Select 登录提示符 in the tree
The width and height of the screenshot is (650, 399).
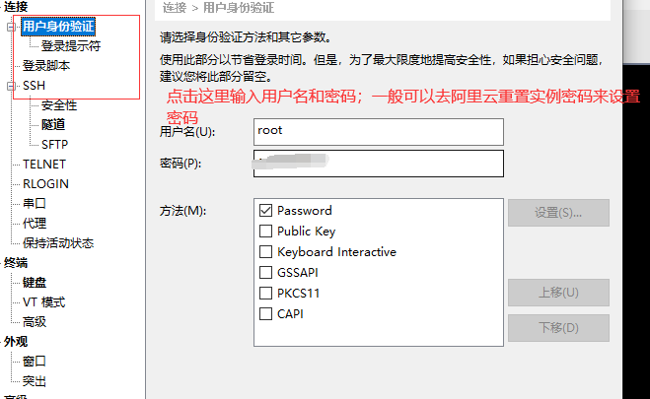[x=71, y=45]
